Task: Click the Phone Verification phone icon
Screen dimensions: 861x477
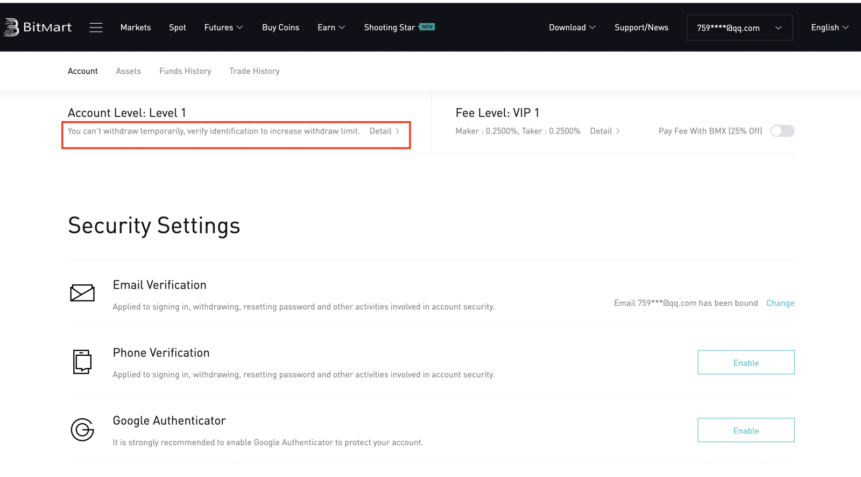Action: pyautogui.click(x=82, y=361)
